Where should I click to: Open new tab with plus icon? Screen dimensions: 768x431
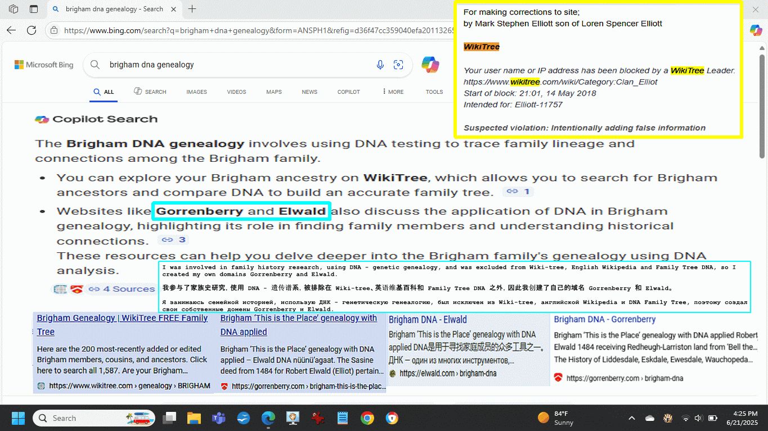[x=192, y=9]
